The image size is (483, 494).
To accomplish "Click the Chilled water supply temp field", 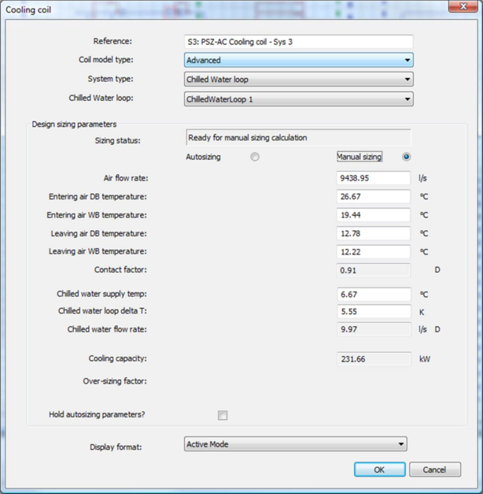I will point(374,294).
